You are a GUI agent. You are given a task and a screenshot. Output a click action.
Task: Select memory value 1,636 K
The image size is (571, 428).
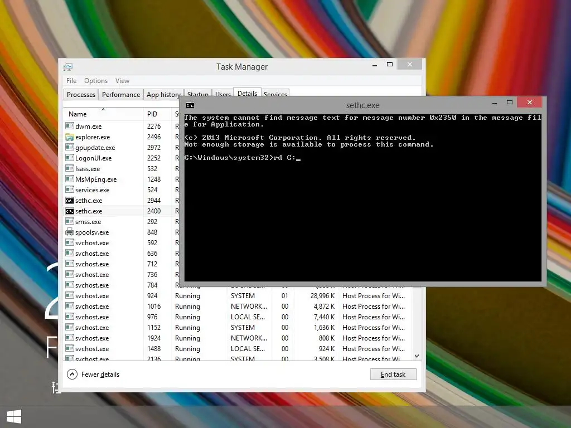click(324, 327)
